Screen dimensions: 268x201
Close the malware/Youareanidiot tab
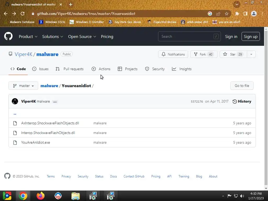[61, 4]
